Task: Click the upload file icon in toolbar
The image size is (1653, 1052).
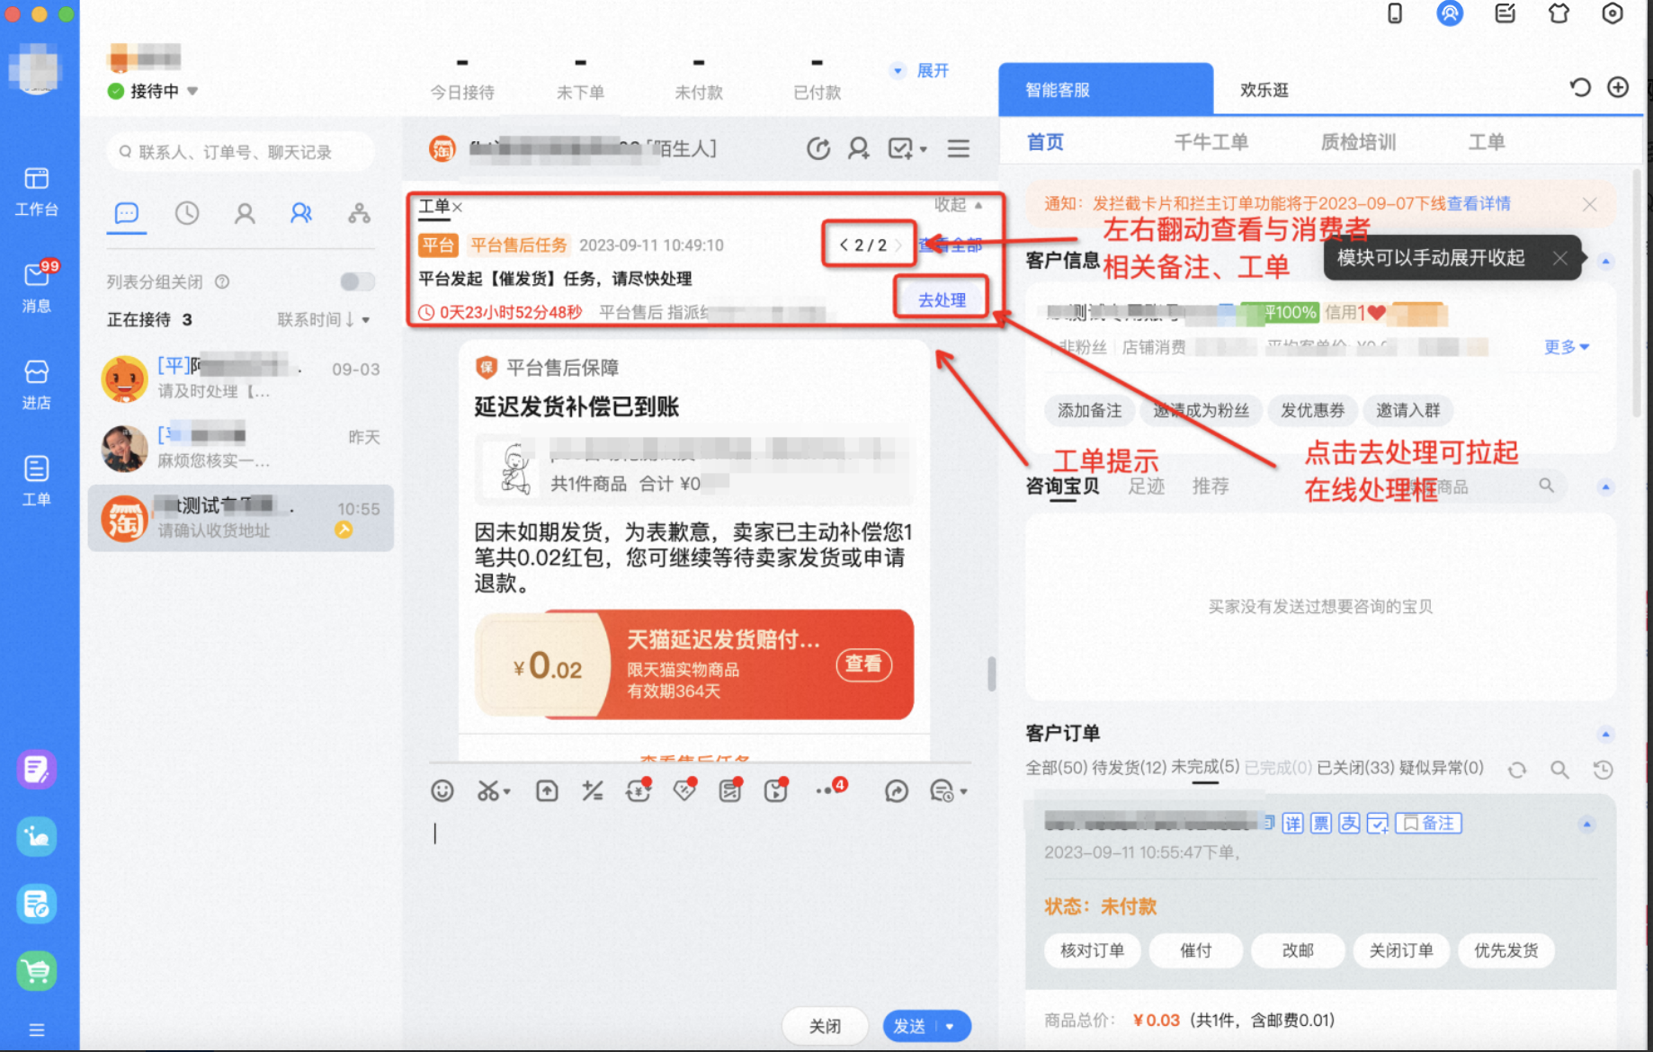Action: 547,790
